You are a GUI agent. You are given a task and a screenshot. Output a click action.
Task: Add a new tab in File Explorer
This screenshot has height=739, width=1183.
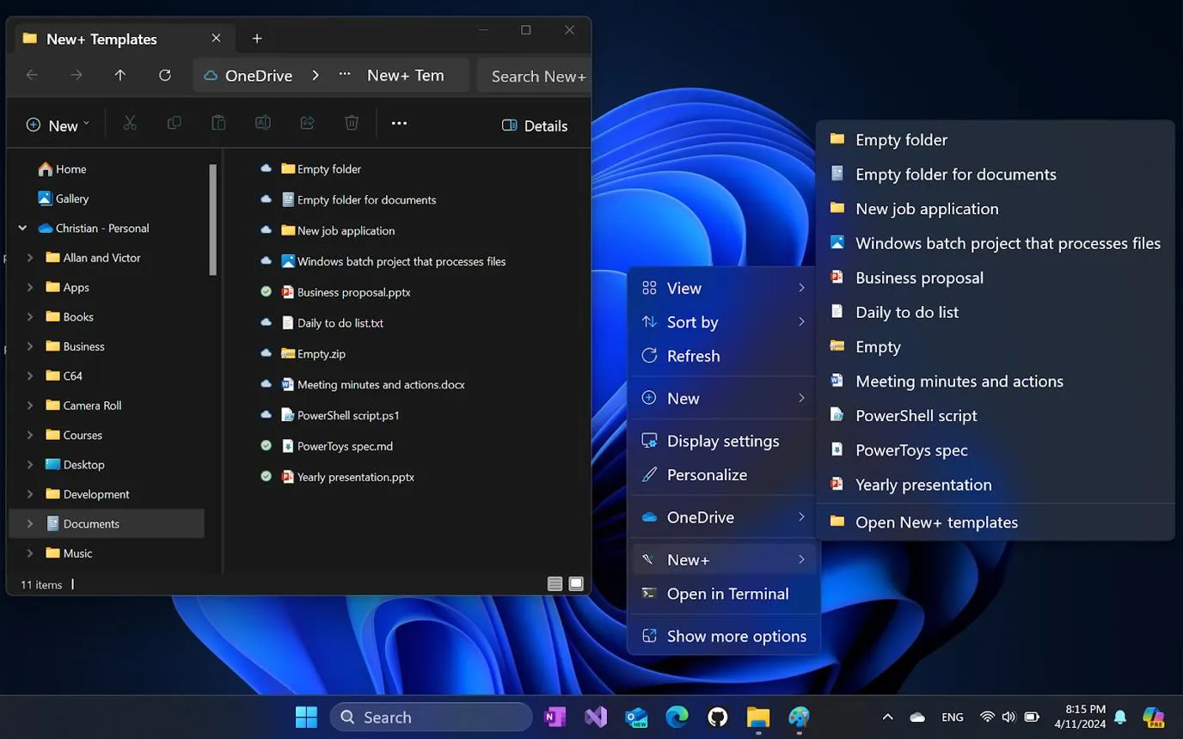257,39
